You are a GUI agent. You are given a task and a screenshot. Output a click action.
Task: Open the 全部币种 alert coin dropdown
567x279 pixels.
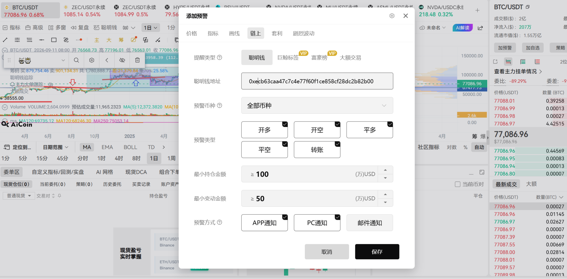[317, 105]
